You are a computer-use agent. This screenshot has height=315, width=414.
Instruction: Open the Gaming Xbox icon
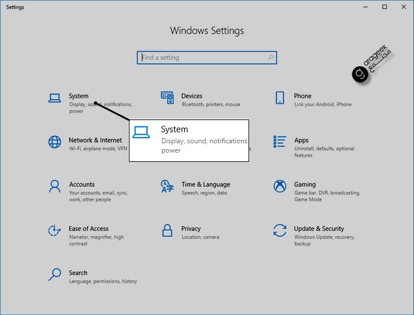[280, 186]
